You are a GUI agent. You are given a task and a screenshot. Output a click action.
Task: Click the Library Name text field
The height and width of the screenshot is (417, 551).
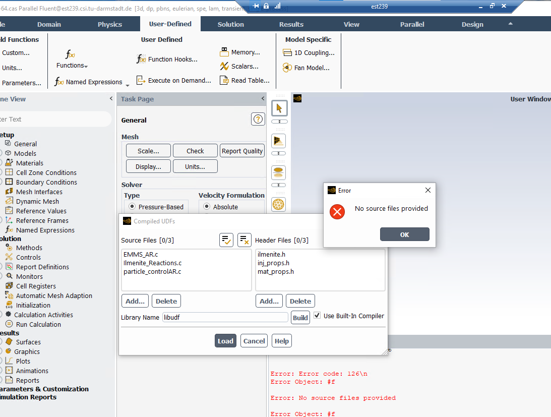coord(225,317)
